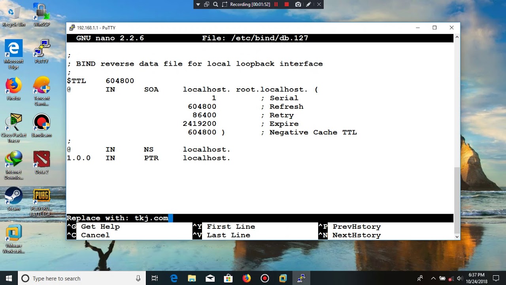Open Task View from taskbar
Viewport: 506px width, 285px height.
pyautogui.click(x=155, y=278)
